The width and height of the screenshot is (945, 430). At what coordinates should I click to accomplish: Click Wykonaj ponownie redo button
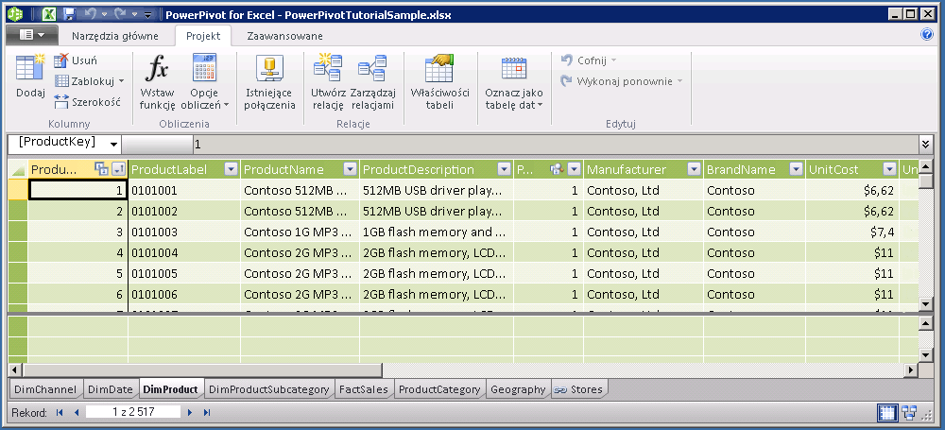point(621,81)
